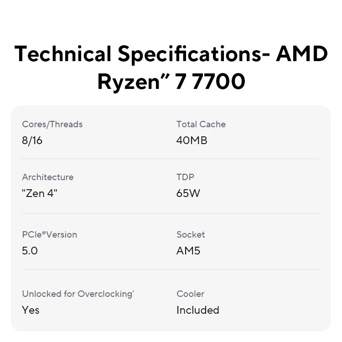Image resolution: width=342 pixels, height=342 pixels.
Task: Select the Cooler label
Action: tap(190, 294)
